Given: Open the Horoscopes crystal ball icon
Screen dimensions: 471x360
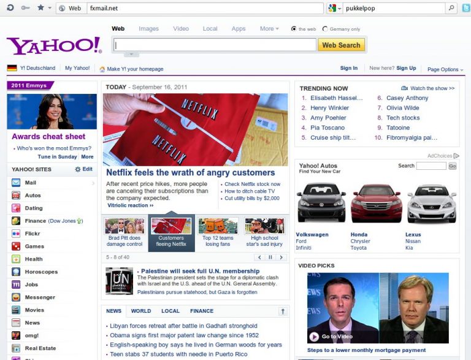Looking at the screenshot, I should point(16,272).
